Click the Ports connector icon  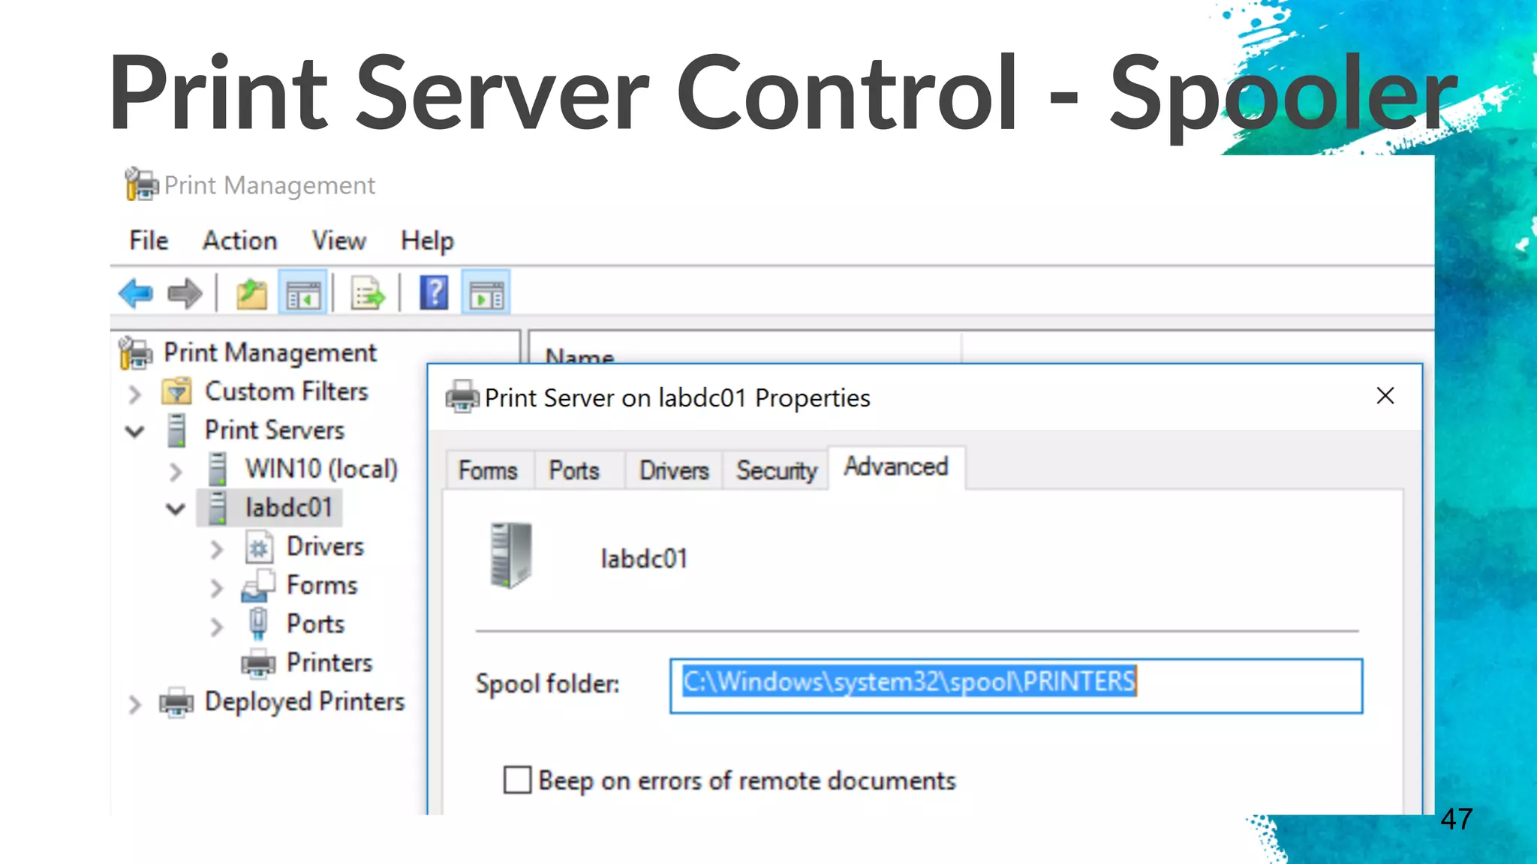click(x=258, y=624)
